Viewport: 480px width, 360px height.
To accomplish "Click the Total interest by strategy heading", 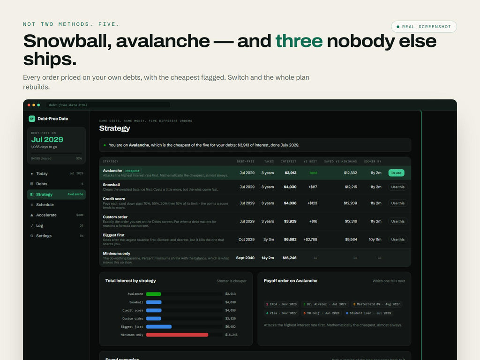I will tap(130, 281).
